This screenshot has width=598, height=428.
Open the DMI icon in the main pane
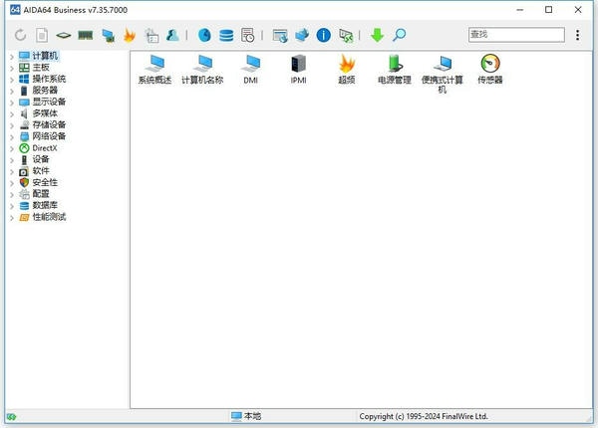click(x=250, y=70)
